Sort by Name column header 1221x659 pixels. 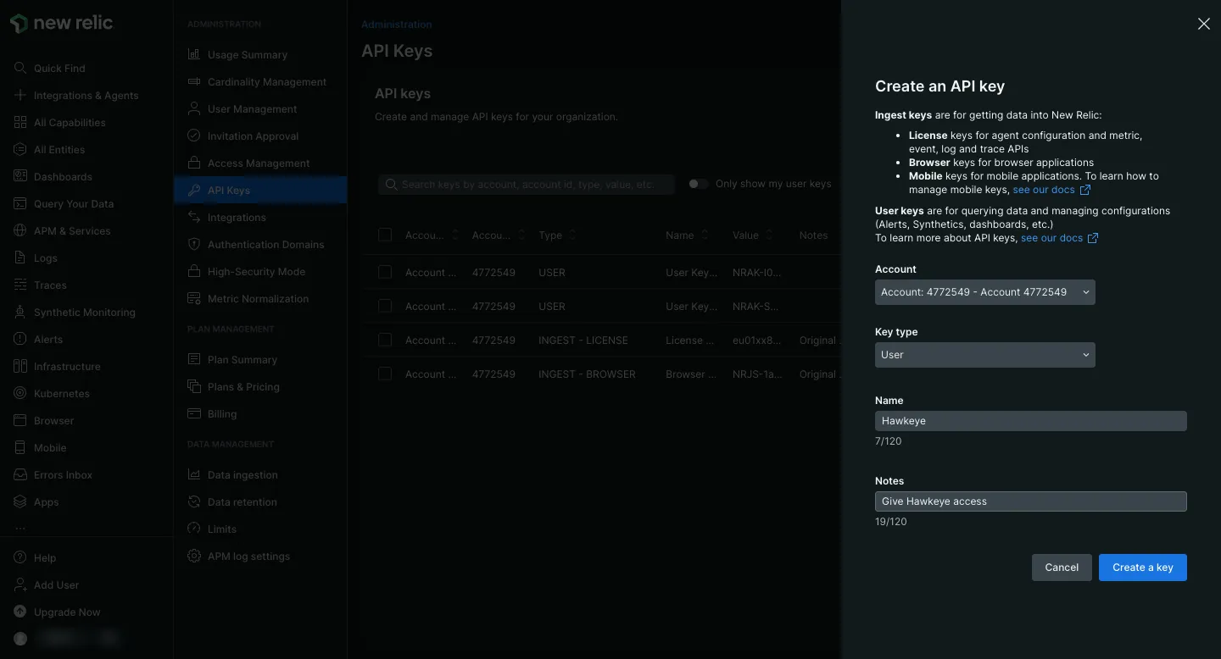688,235
